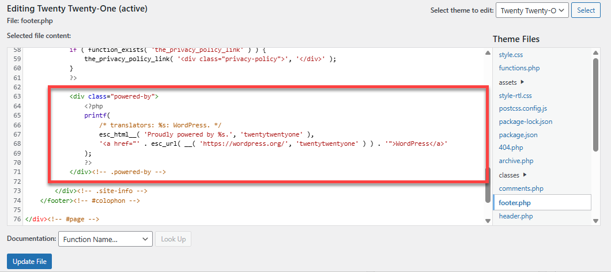The width and height of the screenshot is (611, 272).
Task: Open functions.php theme file
Action: pyautogui.click(x=519, y=68)
